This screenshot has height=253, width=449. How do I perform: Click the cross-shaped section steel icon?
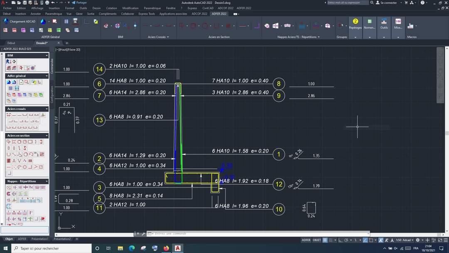click(x=182, y=26)
